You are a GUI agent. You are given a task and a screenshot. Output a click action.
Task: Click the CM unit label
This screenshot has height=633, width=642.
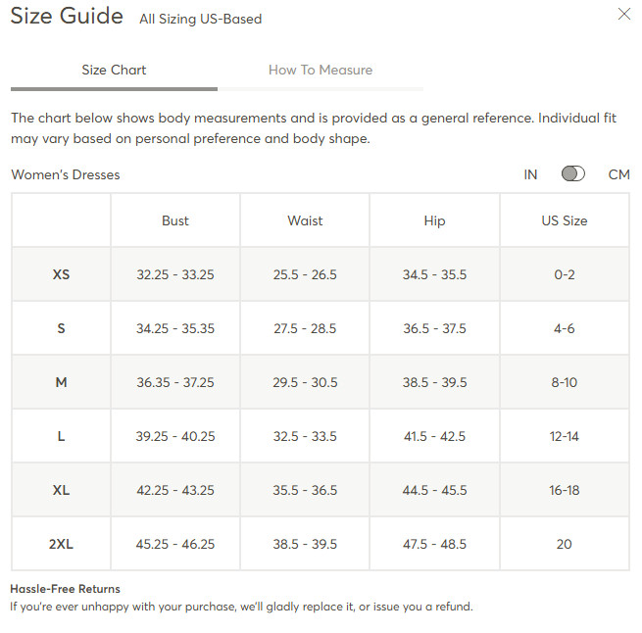(x=618, y=174)
